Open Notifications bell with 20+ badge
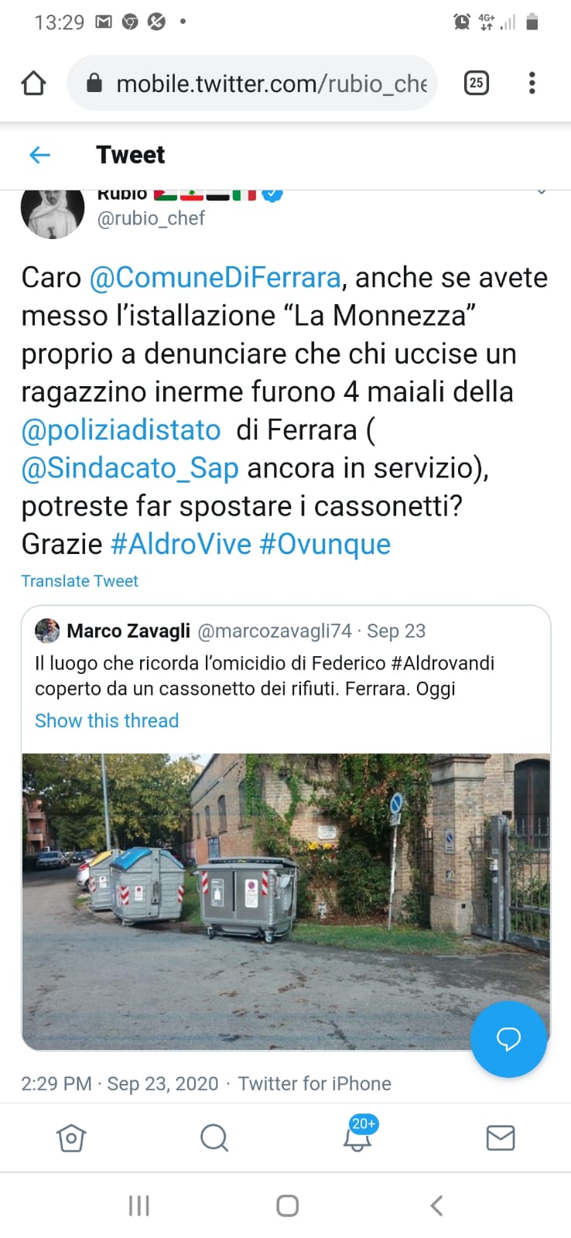Image resolution: width=571 pixels, height=1238 pixels. [358, 1134]
